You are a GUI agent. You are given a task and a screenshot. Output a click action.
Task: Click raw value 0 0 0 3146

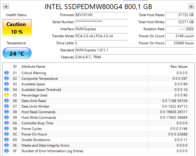(179, 129)
